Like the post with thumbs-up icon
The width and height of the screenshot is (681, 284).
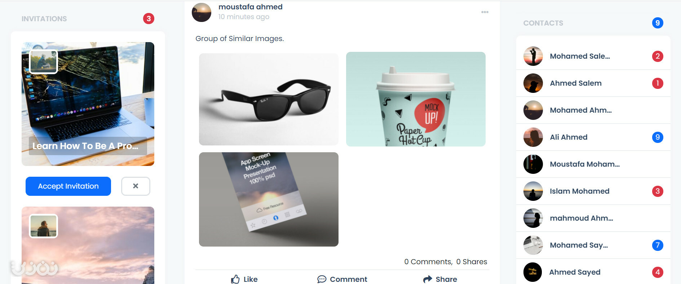[x=235, y=279]
